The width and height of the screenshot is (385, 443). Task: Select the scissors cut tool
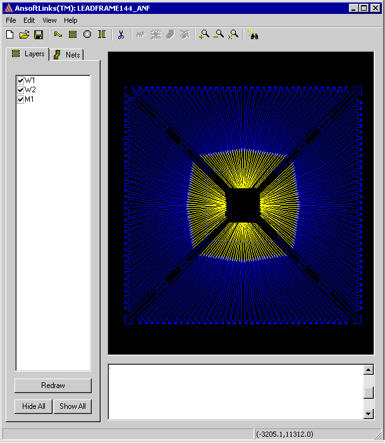pos(121,35)
